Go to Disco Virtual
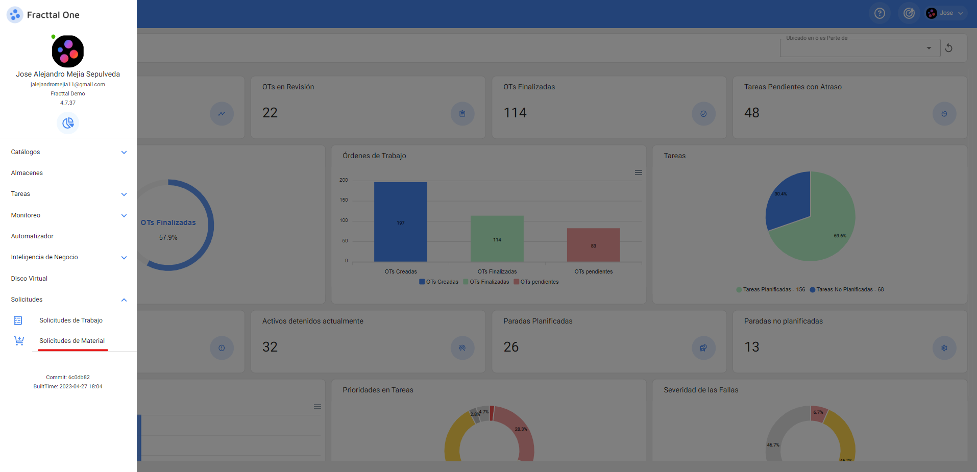Image resolution: width=977 pixels, height=472 pixels. [29, 279]
